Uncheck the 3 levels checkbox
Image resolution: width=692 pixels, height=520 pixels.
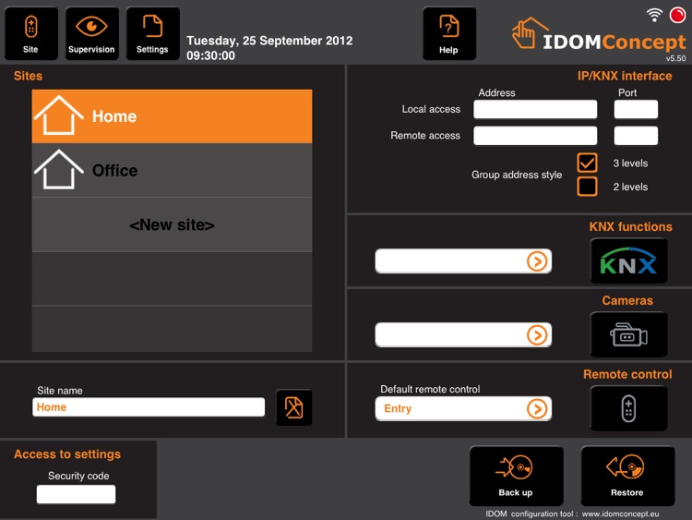pos(587,163)
